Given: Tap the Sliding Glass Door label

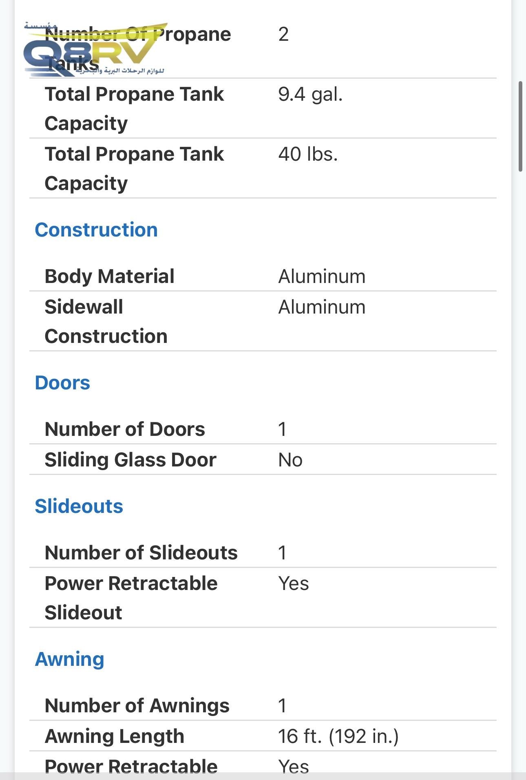Looking at the screenshot, I should click(x=130, y=460).
